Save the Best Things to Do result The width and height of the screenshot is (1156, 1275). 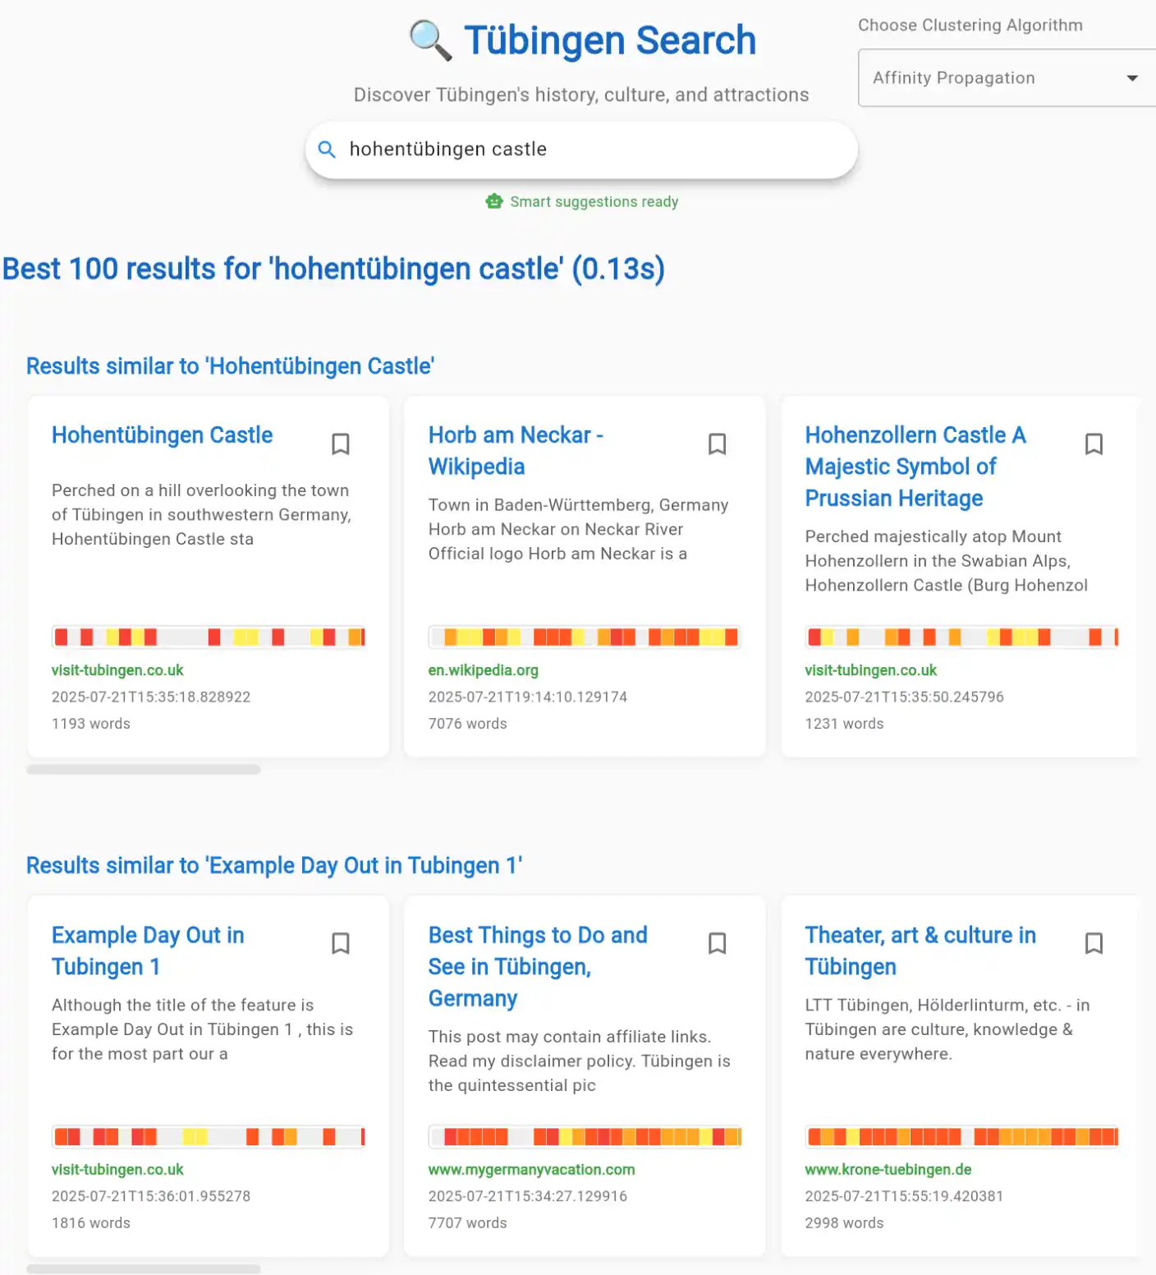[717, 943]
